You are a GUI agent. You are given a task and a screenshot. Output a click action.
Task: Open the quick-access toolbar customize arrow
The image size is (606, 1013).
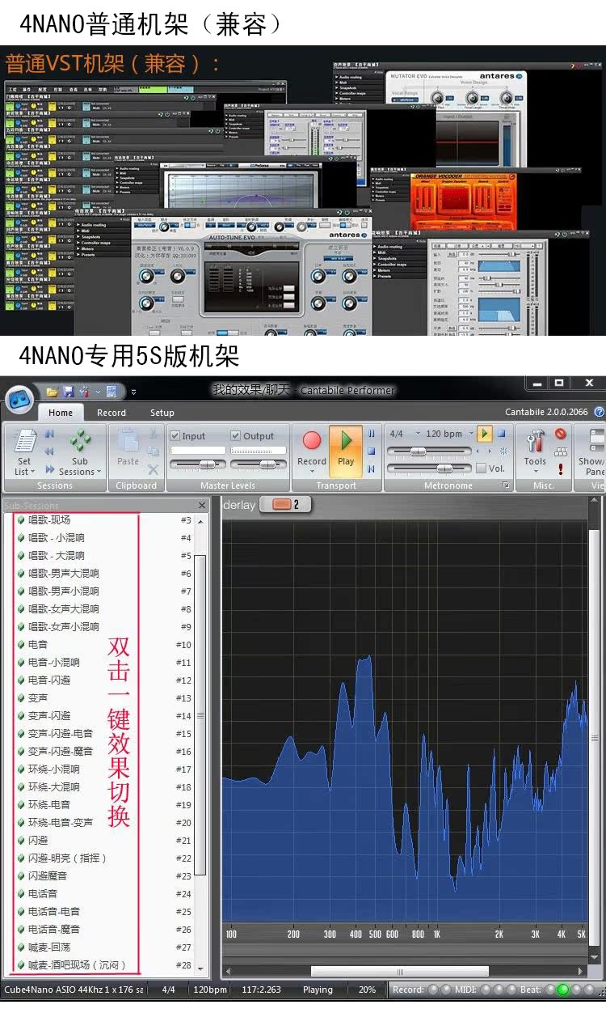click(134, 392)
